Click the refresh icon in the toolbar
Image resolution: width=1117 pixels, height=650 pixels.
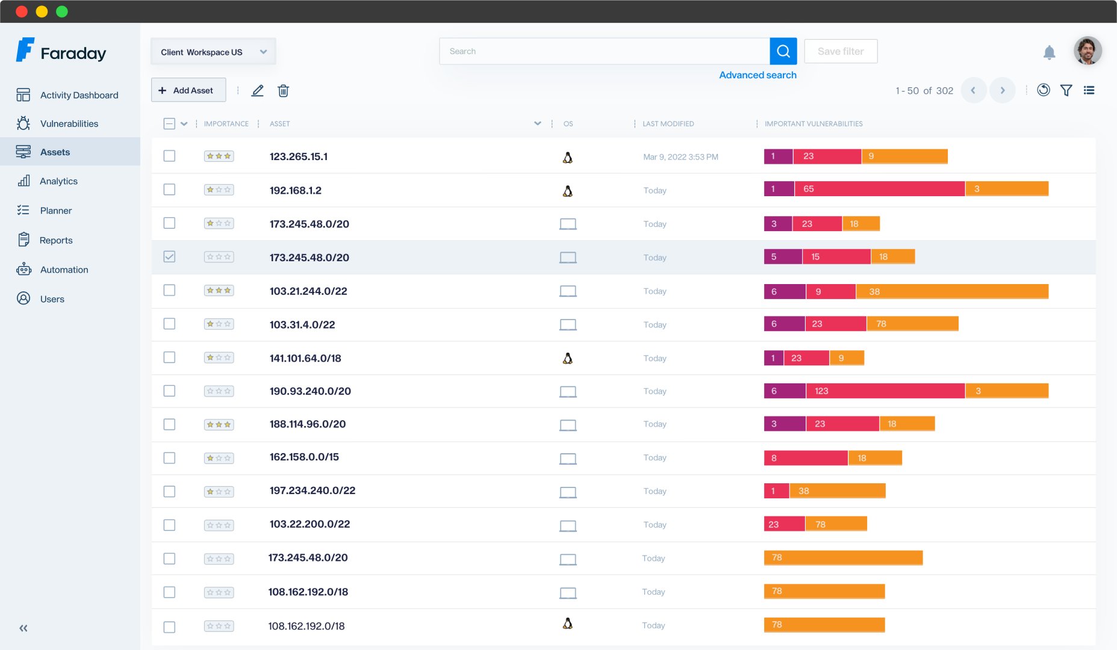coord(1044,90)
